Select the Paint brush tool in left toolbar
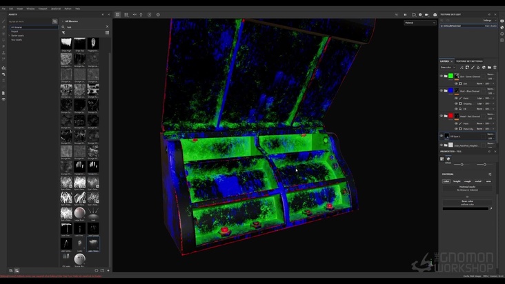Viewport: 505px width, 284px height. pyautogui.click(x=3, y=21)
